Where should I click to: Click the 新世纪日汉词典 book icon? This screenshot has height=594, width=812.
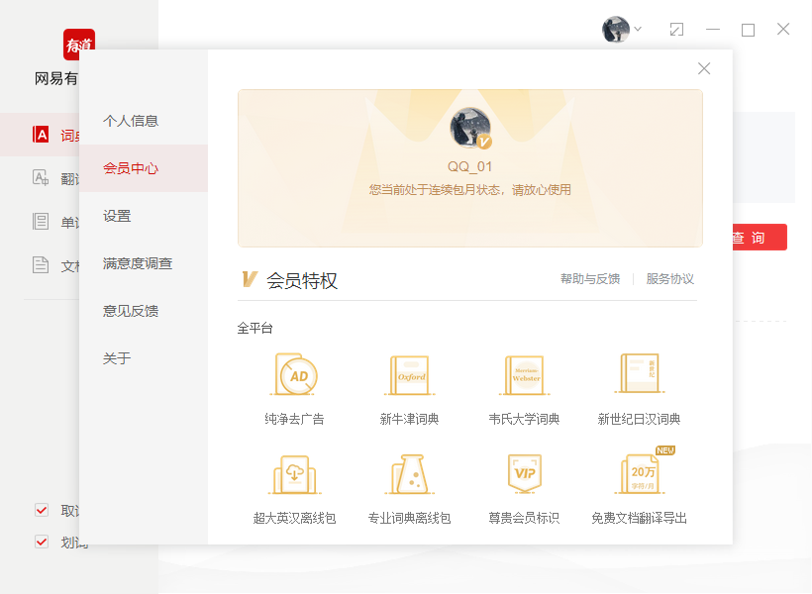tap(639, 373)
